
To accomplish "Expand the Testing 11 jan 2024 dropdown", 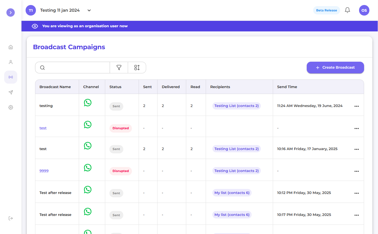I will pos(89,10).
